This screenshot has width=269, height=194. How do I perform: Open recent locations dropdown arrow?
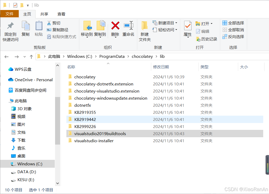[x=25, y=57]
